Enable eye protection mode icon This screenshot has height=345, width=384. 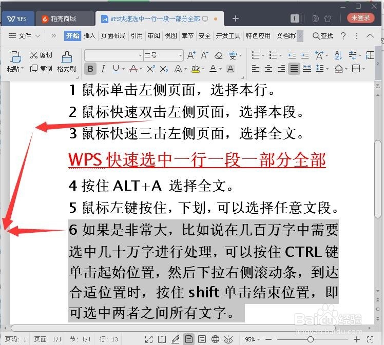[228, 339]
